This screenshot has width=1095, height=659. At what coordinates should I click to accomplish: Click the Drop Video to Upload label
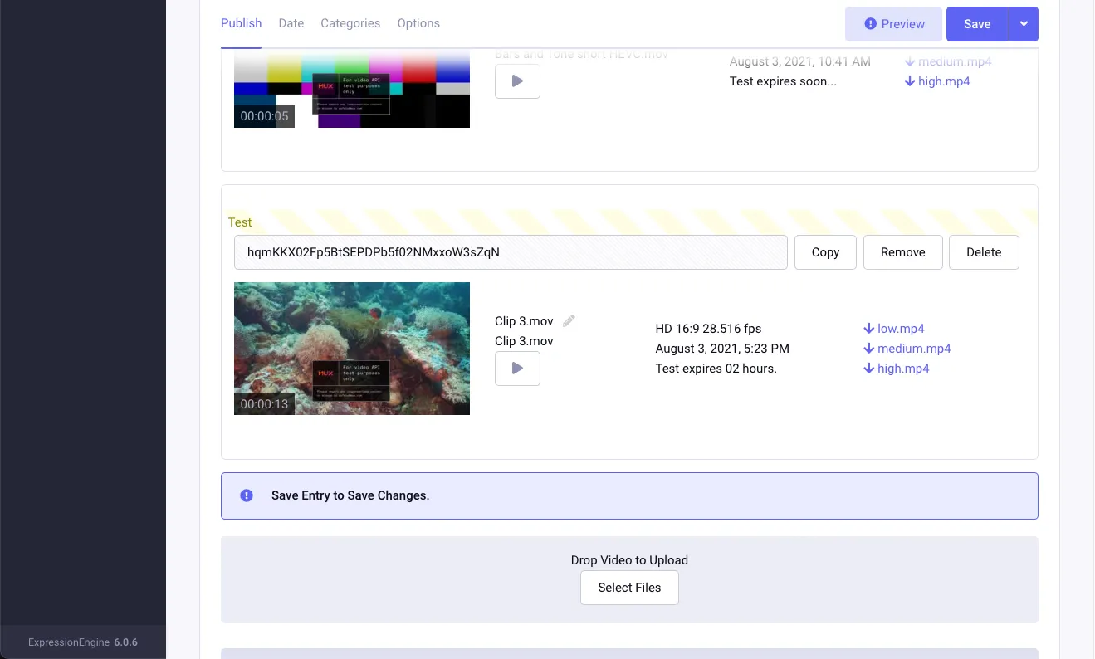(x=629, y=560)
